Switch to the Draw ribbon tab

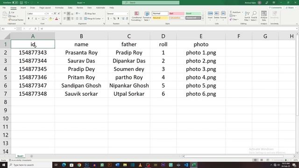click(x=33, y=7)
